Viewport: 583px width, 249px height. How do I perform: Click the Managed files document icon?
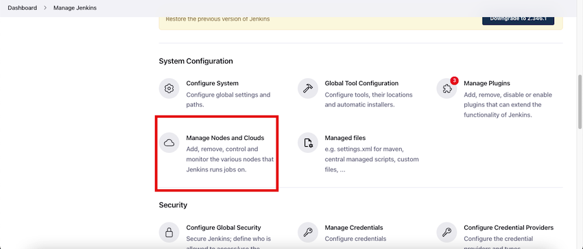tap(308, 143)
